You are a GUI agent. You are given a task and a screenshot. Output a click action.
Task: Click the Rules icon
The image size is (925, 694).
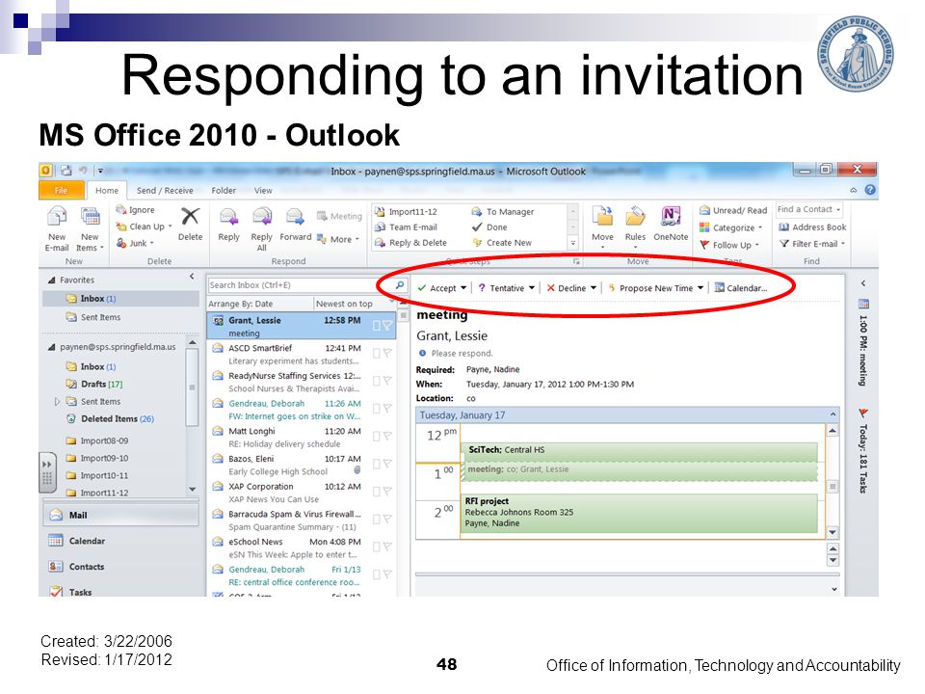coord(635,217)
